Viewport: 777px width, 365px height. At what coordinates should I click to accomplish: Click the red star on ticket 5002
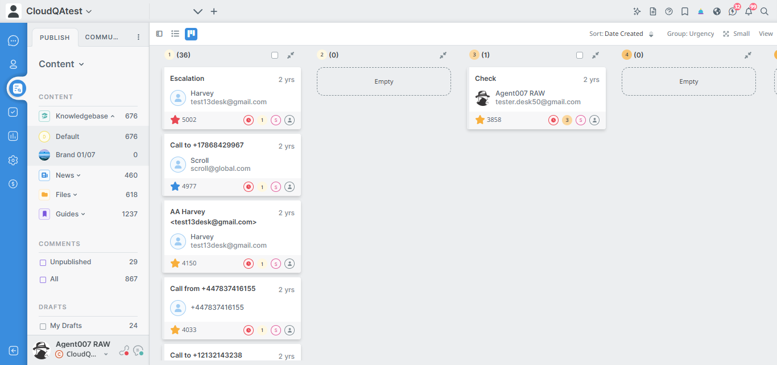click(175, 120)
